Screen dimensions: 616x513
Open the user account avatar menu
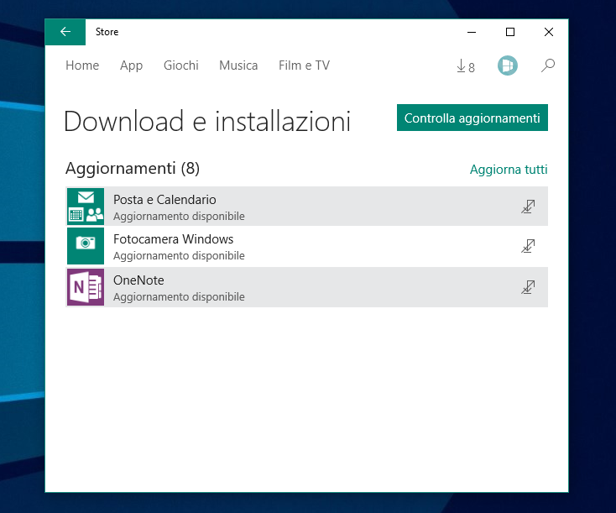508,65
